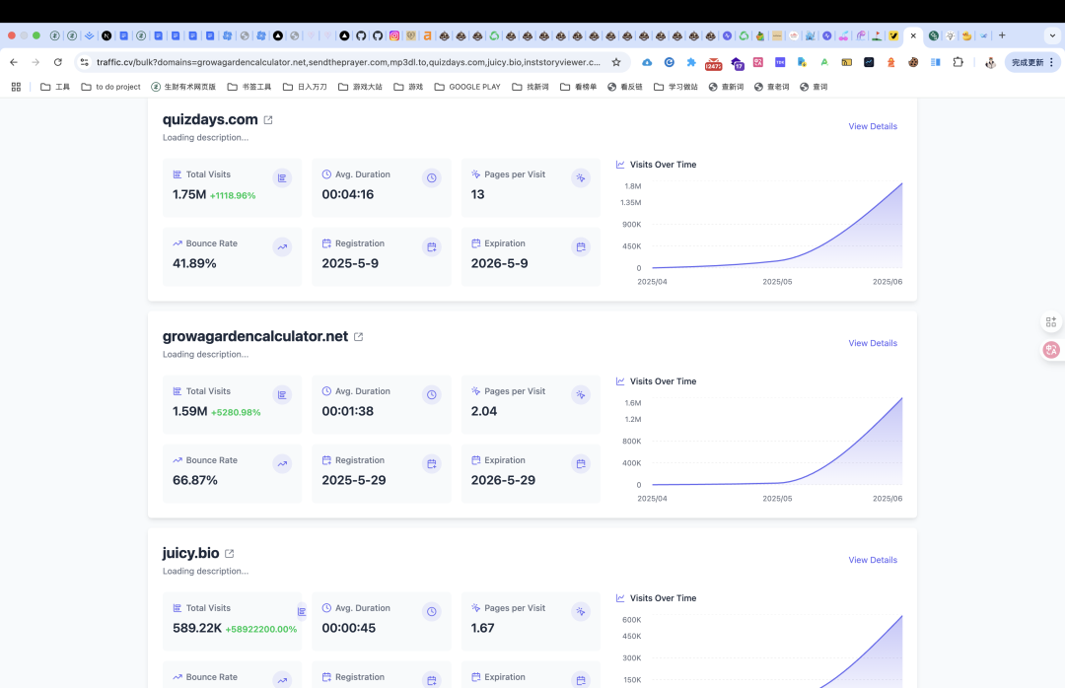Close the current active tab
The width and height of the screenshot is (1065, 688).
[913, 35]
